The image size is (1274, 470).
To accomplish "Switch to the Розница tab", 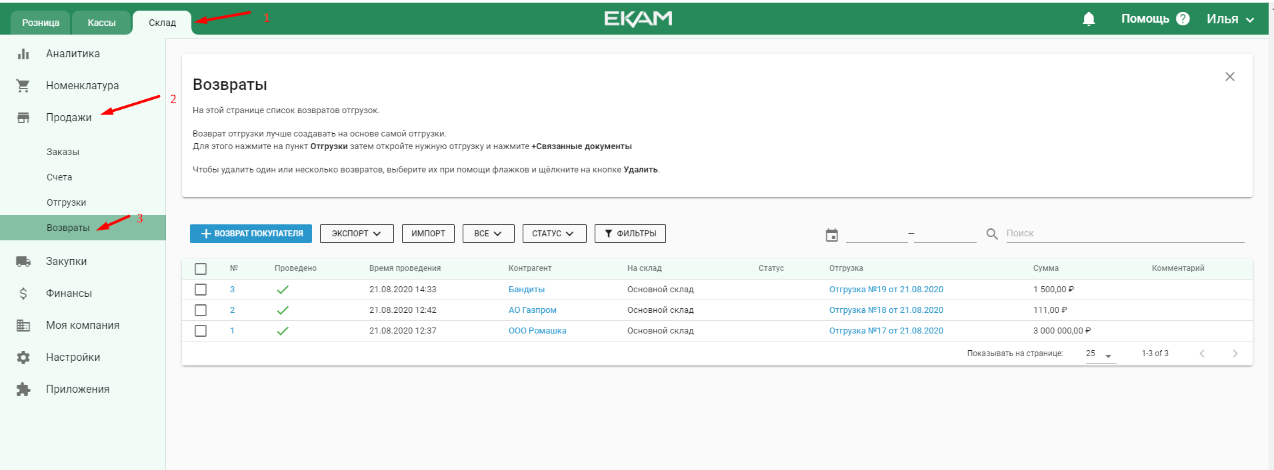I will click(x=41, y=23).
